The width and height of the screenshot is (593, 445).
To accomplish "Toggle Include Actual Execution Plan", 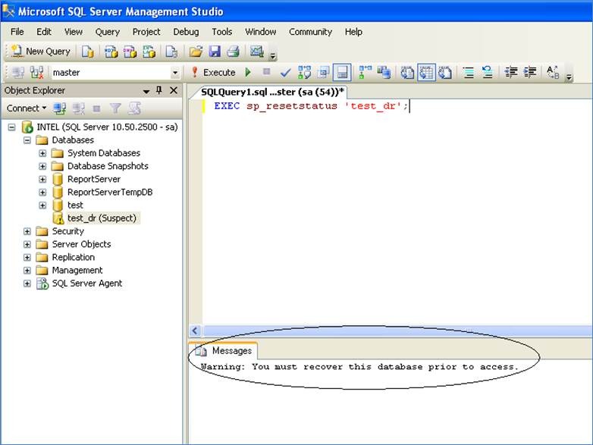I will (365, 72).
